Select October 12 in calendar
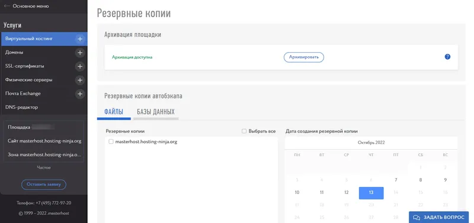Image resolution: width=474 pixels, height=223 pixels. (x=347, y=192)
